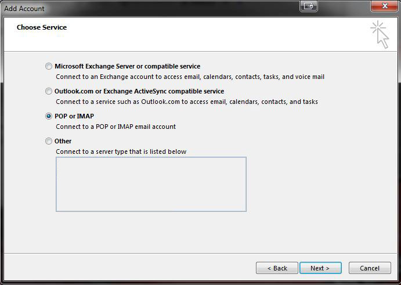Click the empty server type list box

[151, 184]
